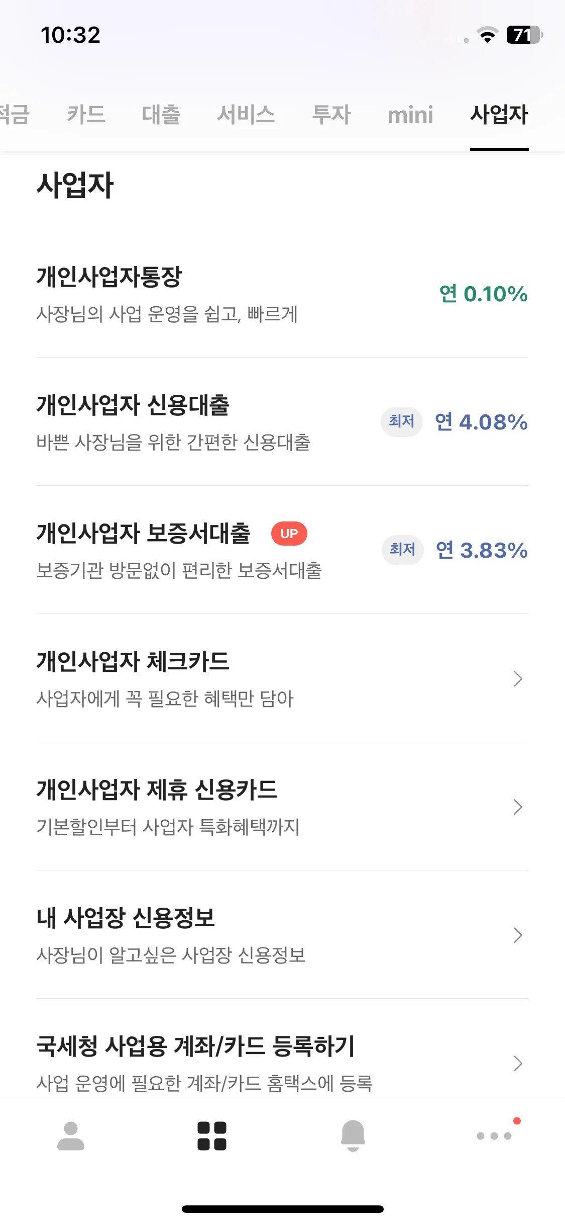
Task: Open the three-dots more menu icon
Action: coord(494,1135)
